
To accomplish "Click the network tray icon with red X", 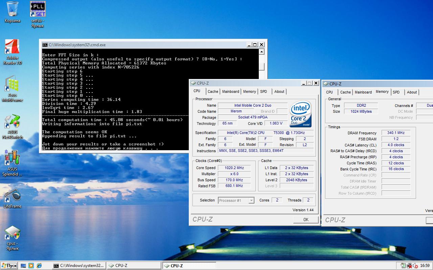I will [x=409, y=266].
